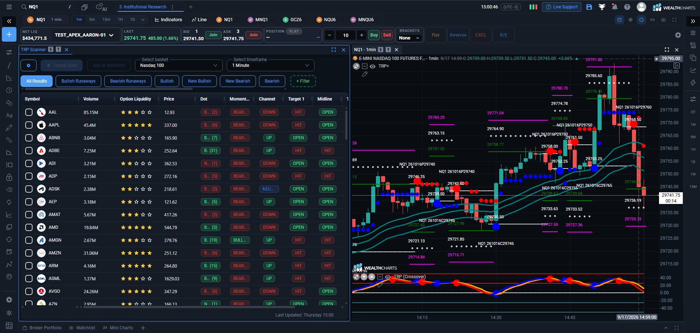Click the green Buy button
This screenshot has width=700, height=333.
pos(374,35)
